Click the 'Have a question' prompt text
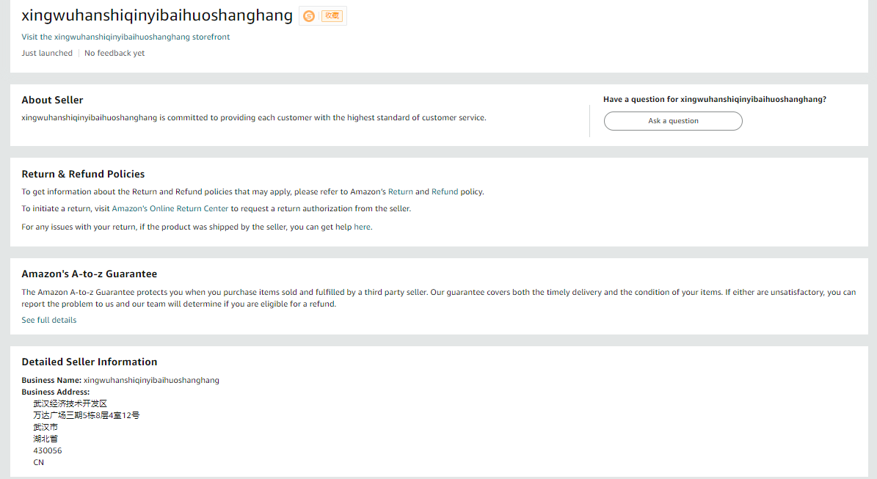This screenshot has height=479, width=877. (713, 98)
